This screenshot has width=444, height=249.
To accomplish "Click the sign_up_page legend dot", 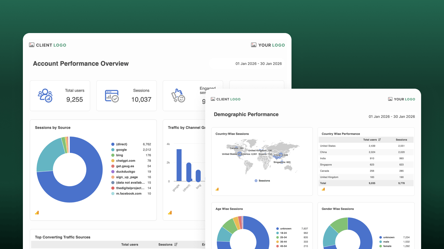I will click(x=113, y=177).
